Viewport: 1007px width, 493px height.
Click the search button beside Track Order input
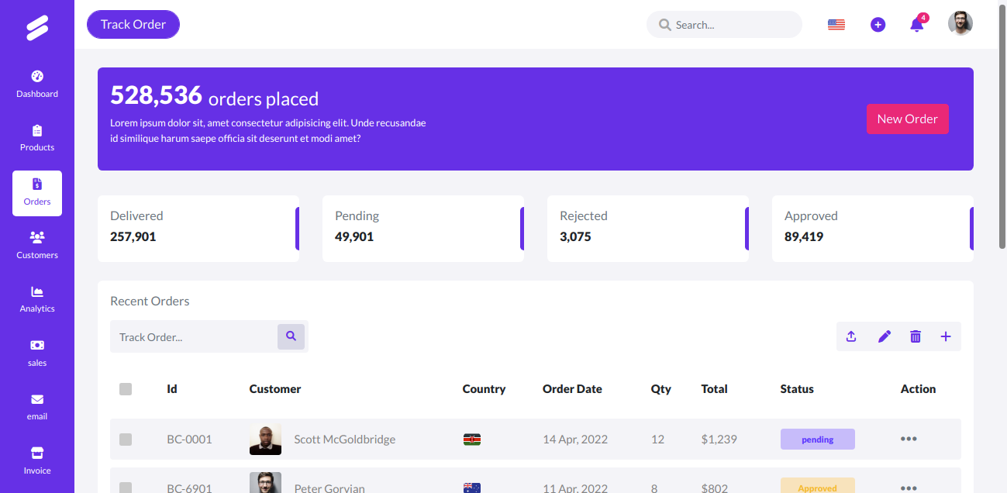pyautogui.click(x=291, y=336)
